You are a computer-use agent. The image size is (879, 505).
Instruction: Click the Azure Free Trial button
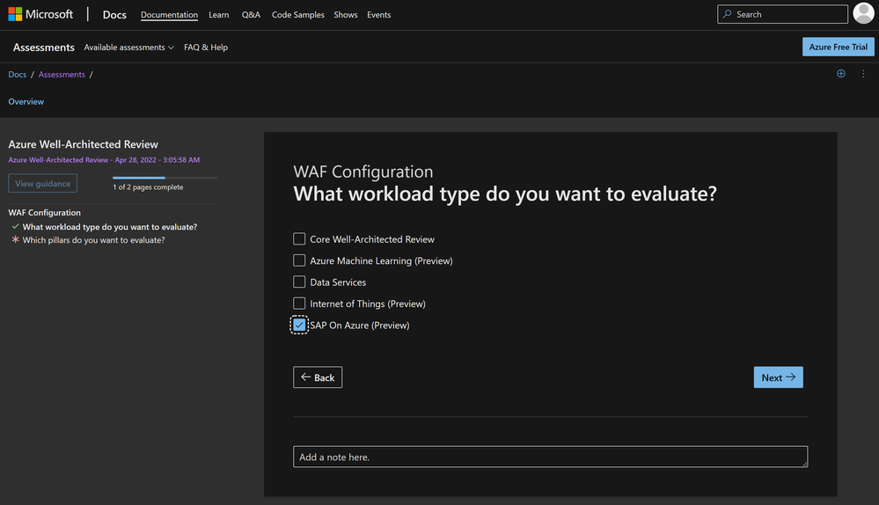pos(838,47)
